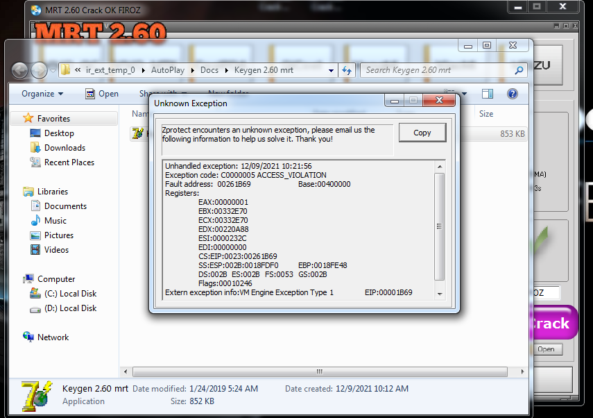Click the exception text scrollbar up arrow
Image resolution: width=593 pixels, height=418 pixels.
(x=440, y=167)
